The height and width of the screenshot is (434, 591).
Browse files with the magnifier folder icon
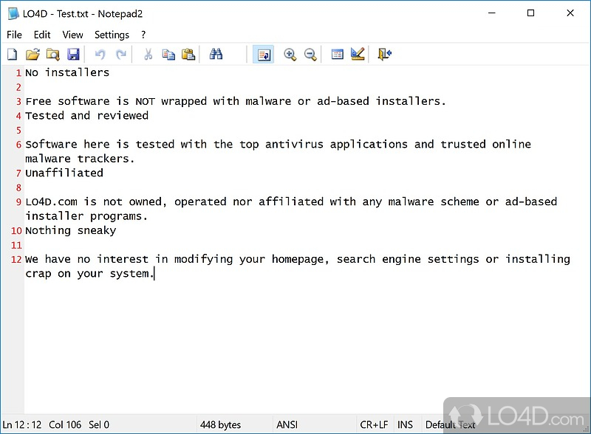52,55
